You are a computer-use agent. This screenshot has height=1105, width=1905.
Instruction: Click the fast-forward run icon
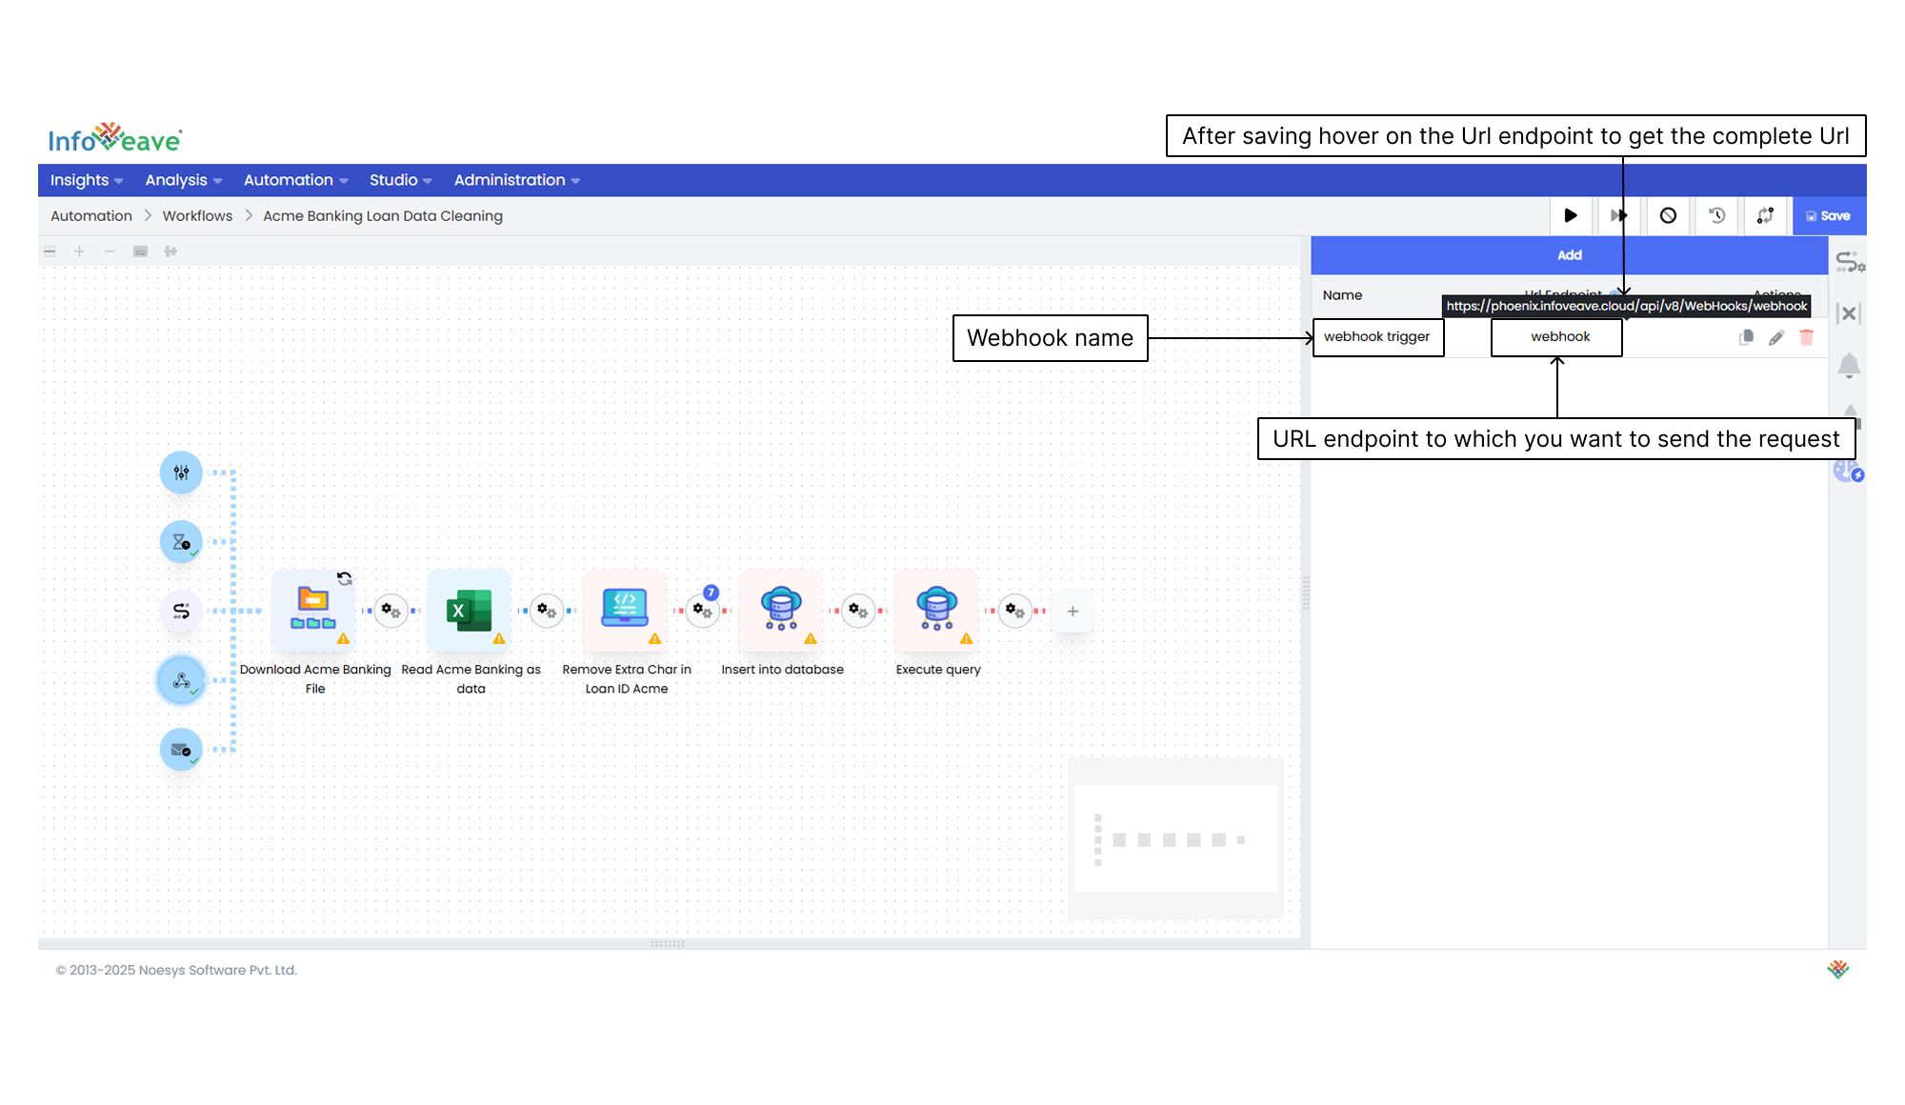[x=1618, y=216]
